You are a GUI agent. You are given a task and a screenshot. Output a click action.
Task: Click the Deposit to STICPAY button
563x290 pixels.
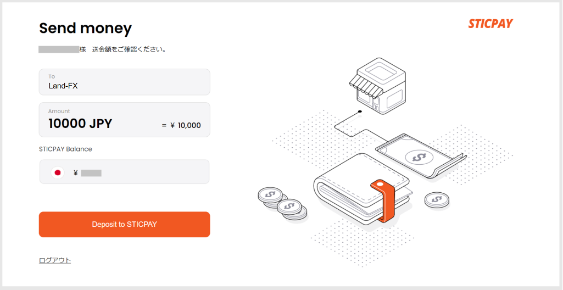click(x=124, y=224)
